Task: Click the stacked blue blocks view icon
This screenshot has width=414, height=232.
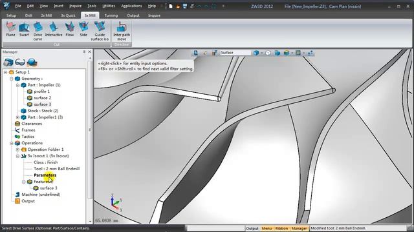Action: (x=278, y=53)
